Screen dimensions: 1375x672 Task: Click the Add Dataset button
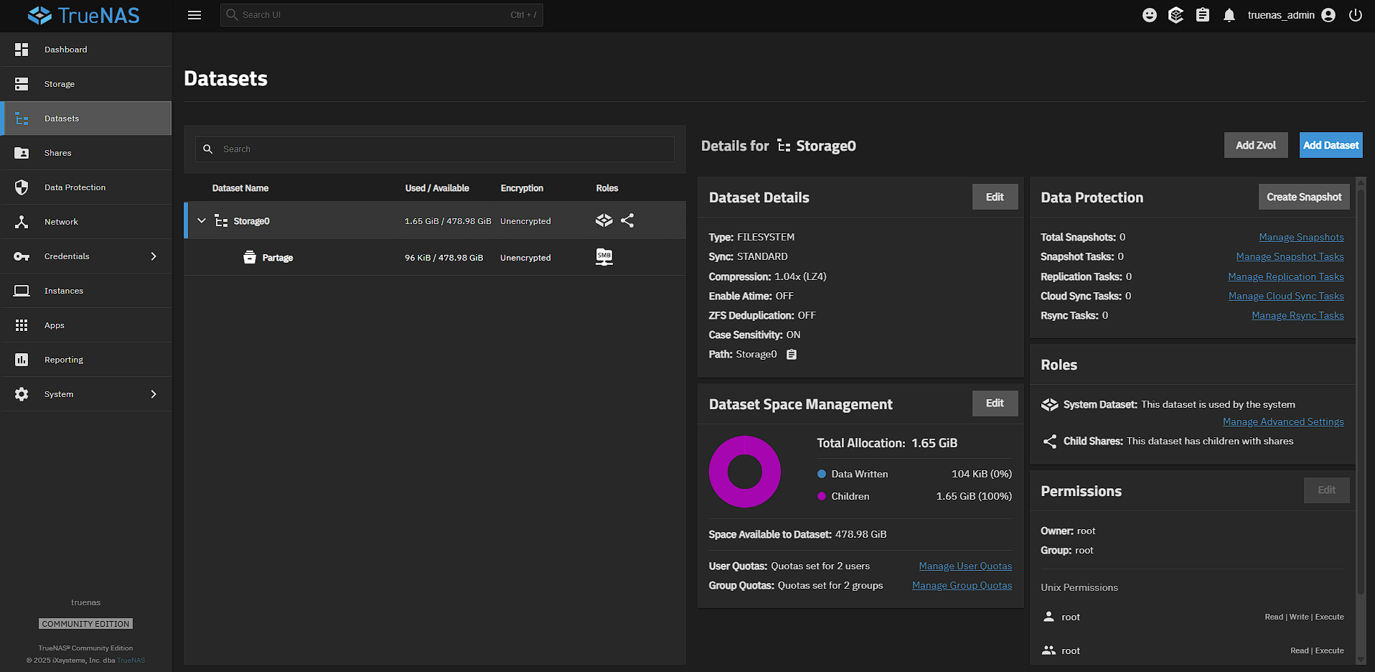click(x=1331, y=145)
